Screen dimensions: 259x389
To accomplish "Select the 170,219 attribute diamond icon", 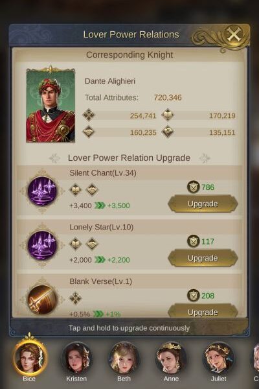I will coord(168,115).
